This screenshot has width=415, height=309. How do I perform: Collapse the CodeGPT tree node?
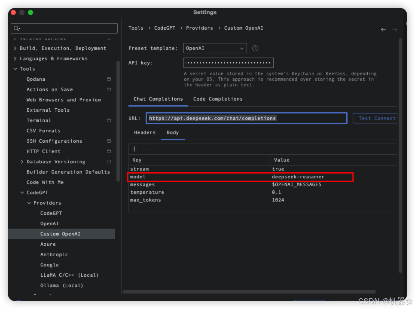coord(22,193)
